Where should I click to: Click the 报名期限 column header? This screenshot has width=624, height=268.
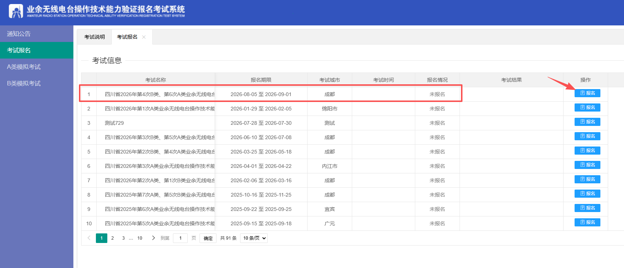pos(261,80)
